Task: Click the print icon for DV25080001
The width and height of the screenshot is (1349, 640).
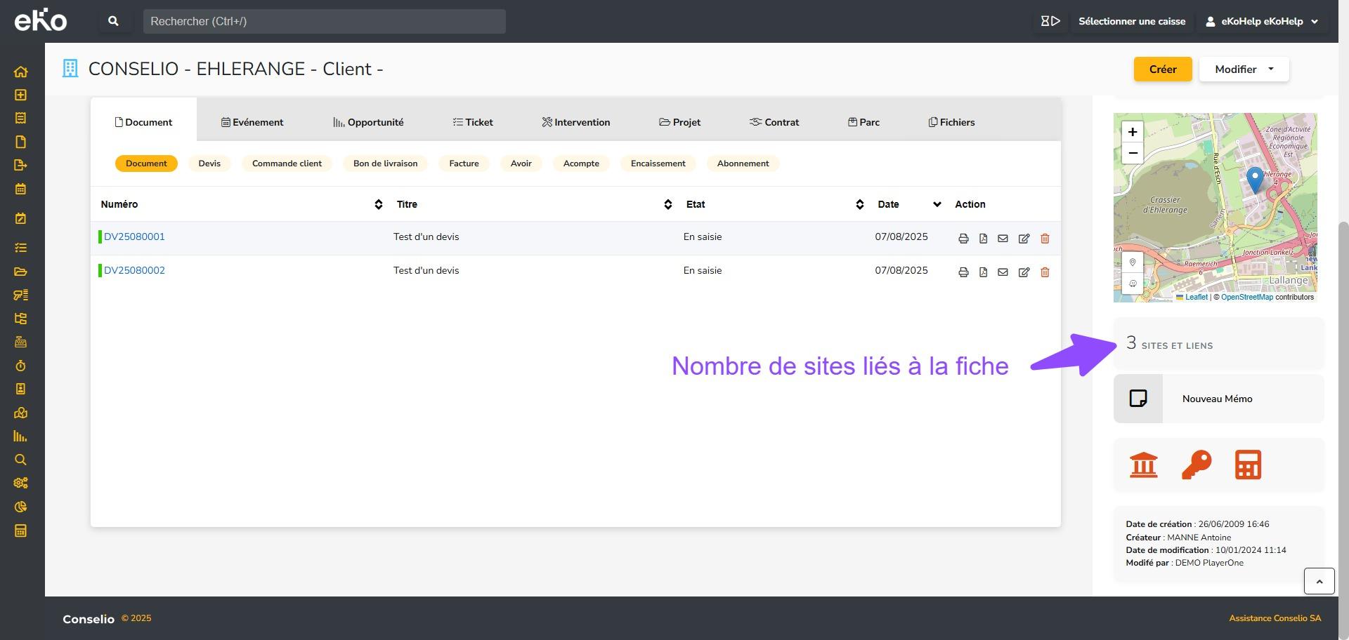Action: (x=963, y=239)
